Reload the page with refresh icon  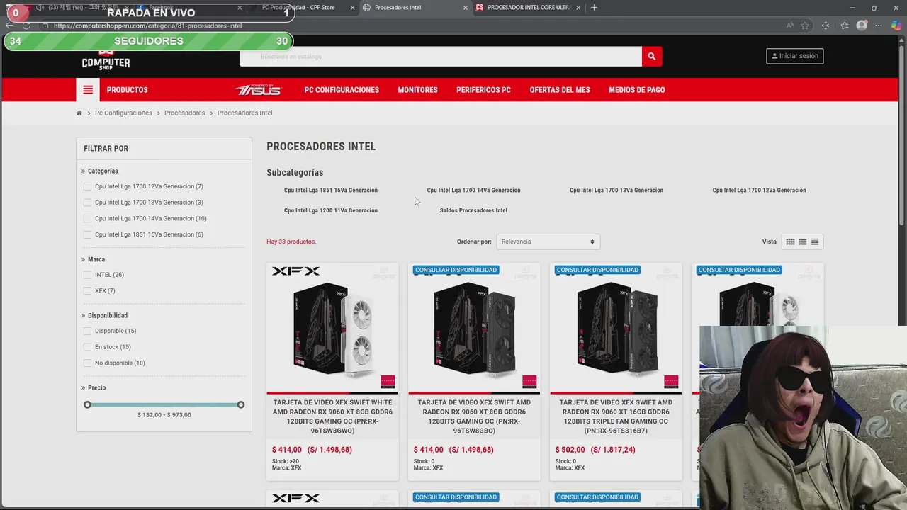pos(27,25)
